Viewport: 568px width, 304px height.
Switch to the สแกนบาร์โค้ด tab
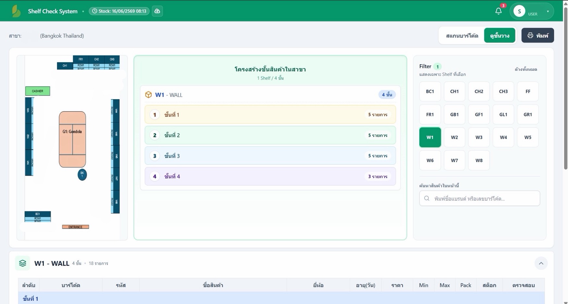pyautogui.click(x=462, y=36)
